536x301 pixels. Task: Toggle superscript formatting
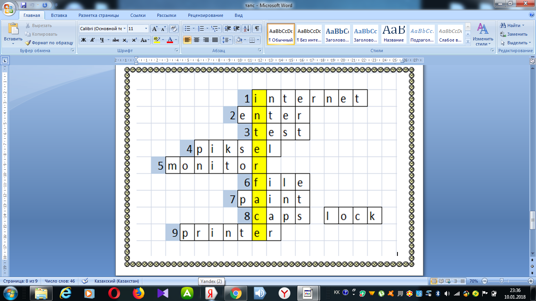pos(134,40)
